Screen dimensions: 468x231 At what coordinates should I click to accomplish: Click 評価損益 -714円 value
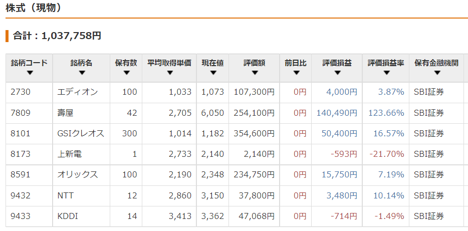344,216
